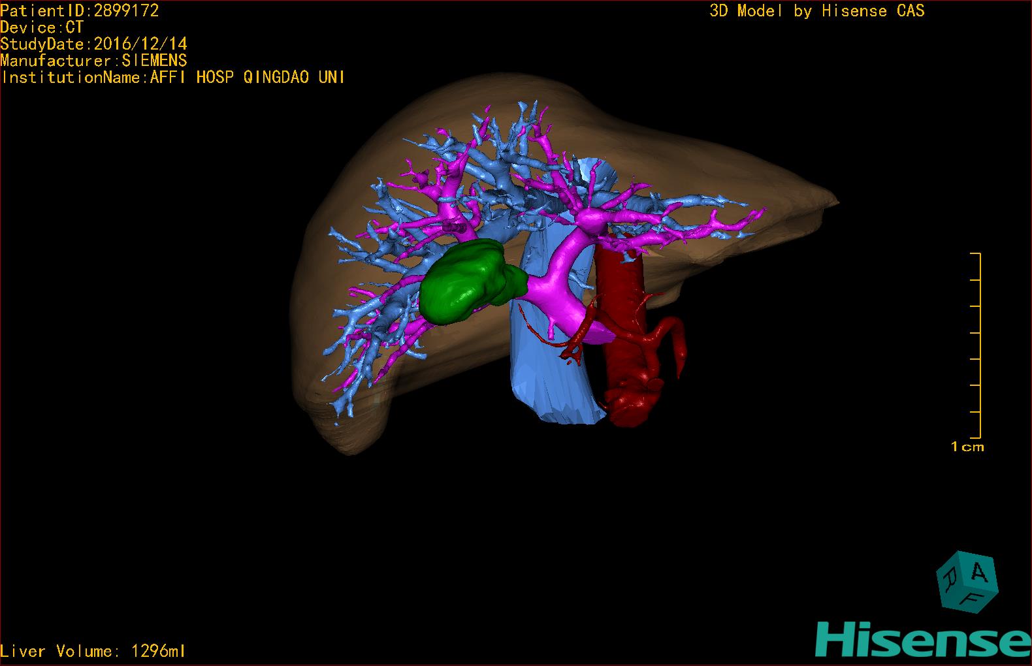The width and height of the screenshot is (1032, 666).
Task: Click the "Device:CT" label
Action: pyautogui.click(x=42, y=27)
